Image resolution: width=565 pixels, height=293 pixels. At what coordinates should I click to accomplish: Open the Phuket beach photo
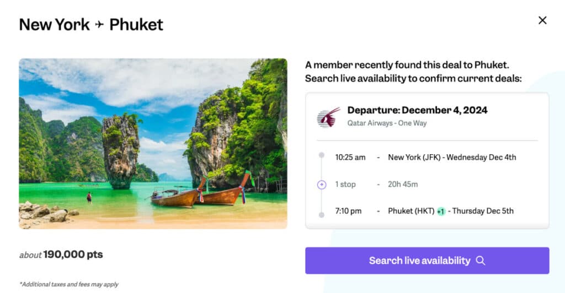pyautogui.click(x=153, y=143)
